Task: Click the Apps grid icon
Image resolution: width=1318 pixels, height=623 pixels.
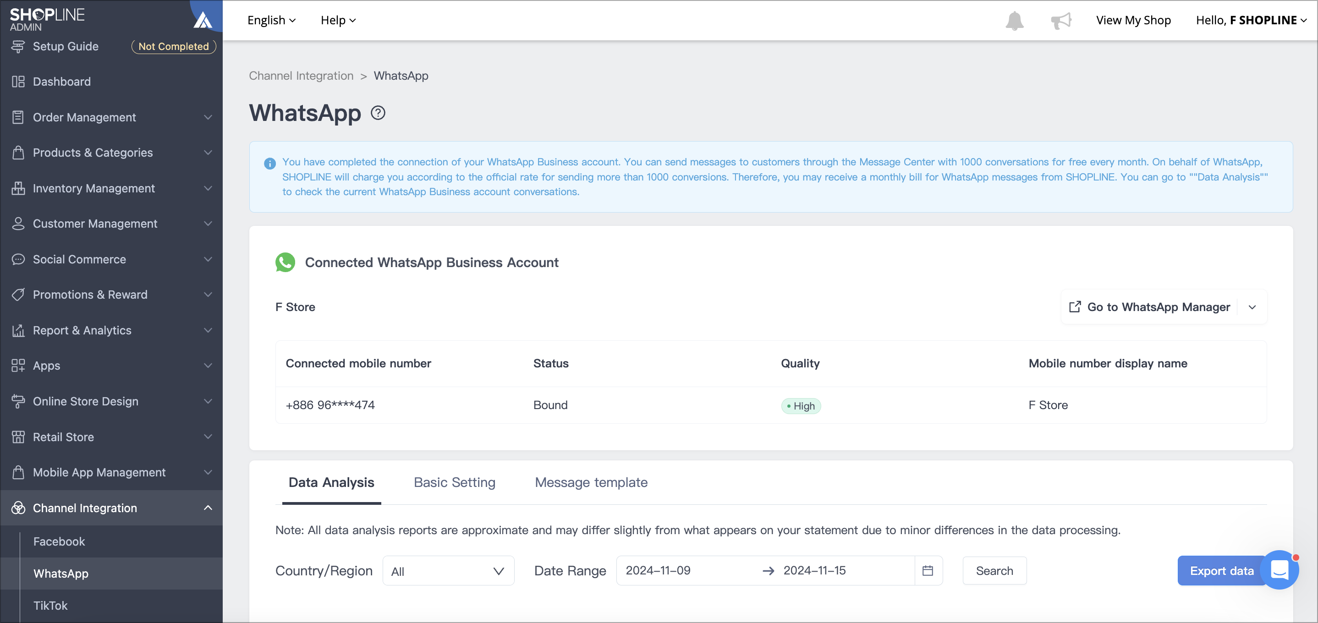Action: [18, 366]
